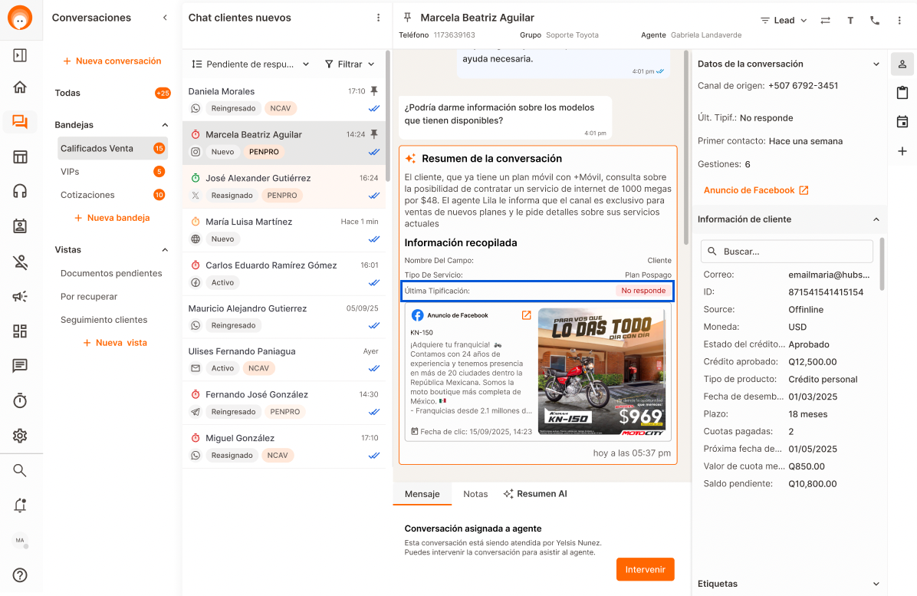Open the Pendiente de respuesta sort dropdown

pyautogui.click(x=251, y=64)
